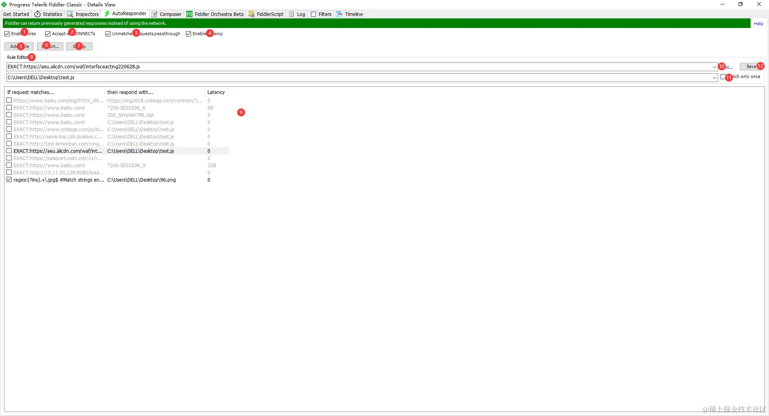Select the 200_SimpleHTML.dat response cell
Viewport: 769px width, 416px height.
(x=131, y=115)
